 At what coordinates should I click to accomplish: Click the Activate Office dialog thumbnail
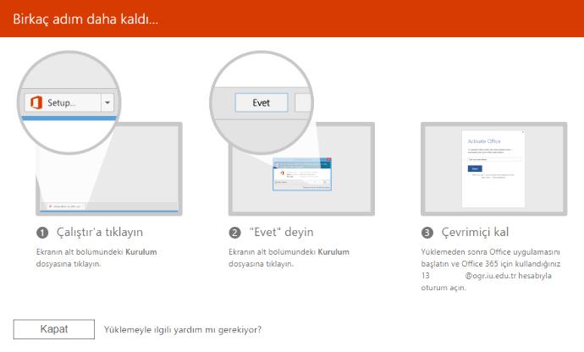[493, 168]
